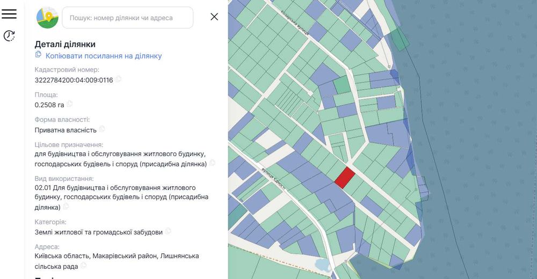Focus the parcel number or address search field
537x279 pixels.
pyautogui.click(x=128, y=18)
